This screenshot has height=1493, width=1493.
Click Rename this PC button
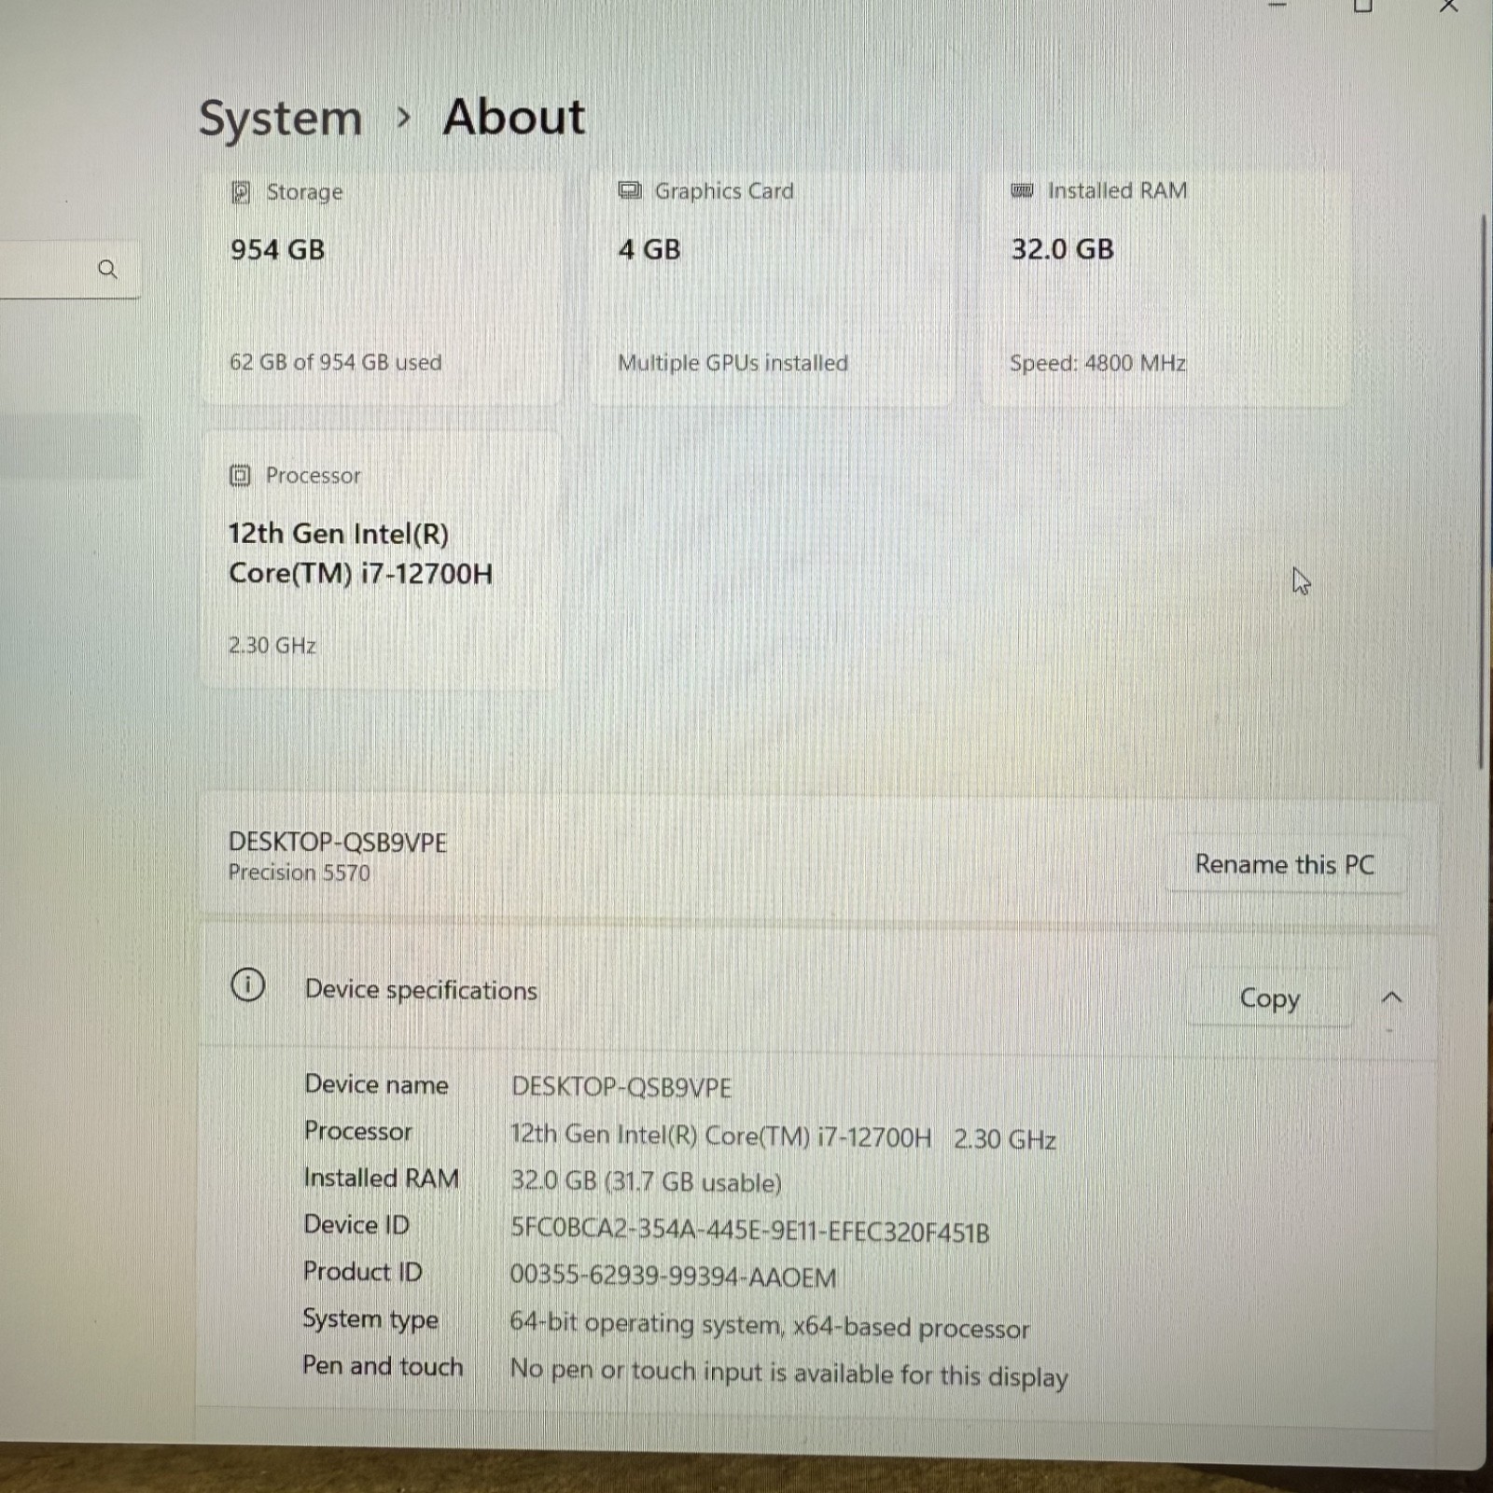click(x=1285, y=865)
